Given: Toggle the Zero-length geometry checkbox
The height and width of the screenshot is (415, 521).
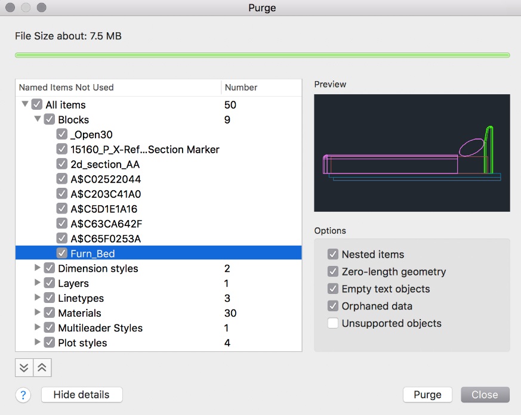Looking at the screenshot, I should point(332,272).
